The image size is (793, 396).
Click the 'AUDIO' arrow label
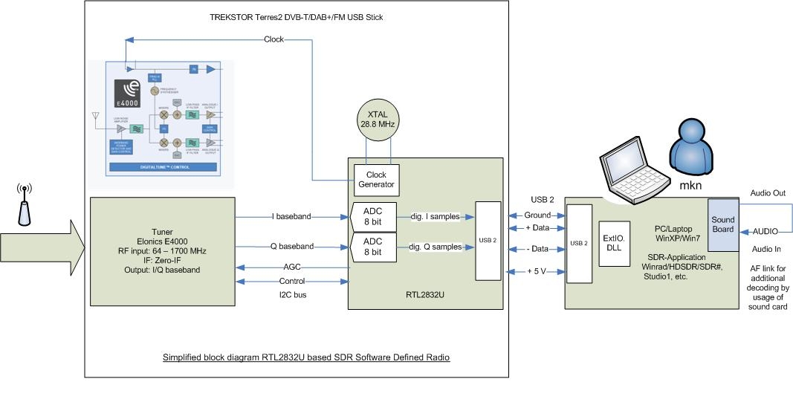766,231
